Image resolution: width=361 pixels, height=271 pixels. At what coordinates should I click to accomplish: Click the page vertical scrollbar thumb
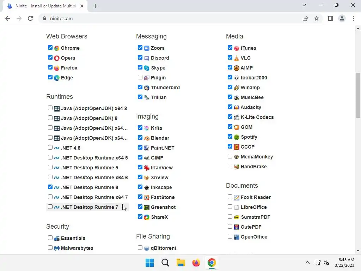pyautogui.click(x=358, y=95)
